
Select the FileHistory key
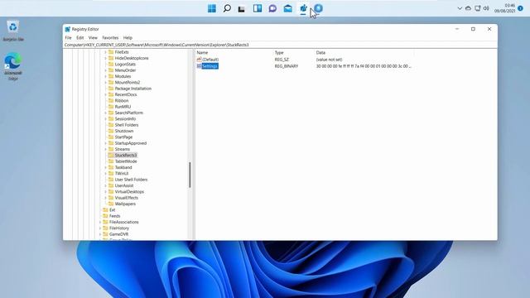pyautogui.click(x=119, y=228)
